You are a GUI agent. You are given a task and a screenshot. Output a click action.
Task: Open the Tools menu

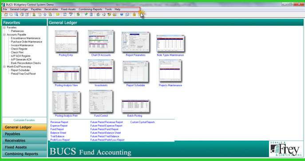(108, 9)
